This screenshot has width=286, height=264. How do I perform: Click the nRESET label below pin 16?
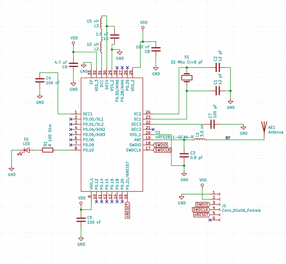pos(128,210)
